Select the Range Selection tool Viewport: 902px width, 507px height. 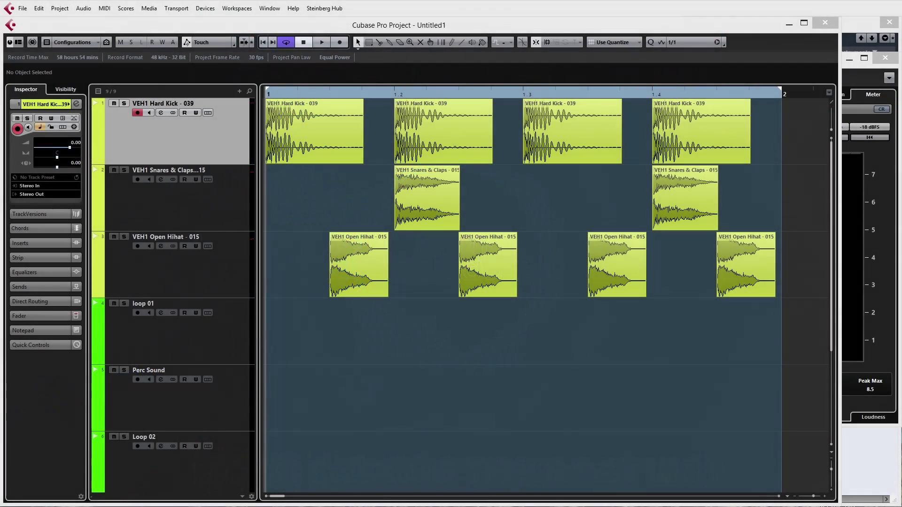pyautogui.click(x=369, y=42)
